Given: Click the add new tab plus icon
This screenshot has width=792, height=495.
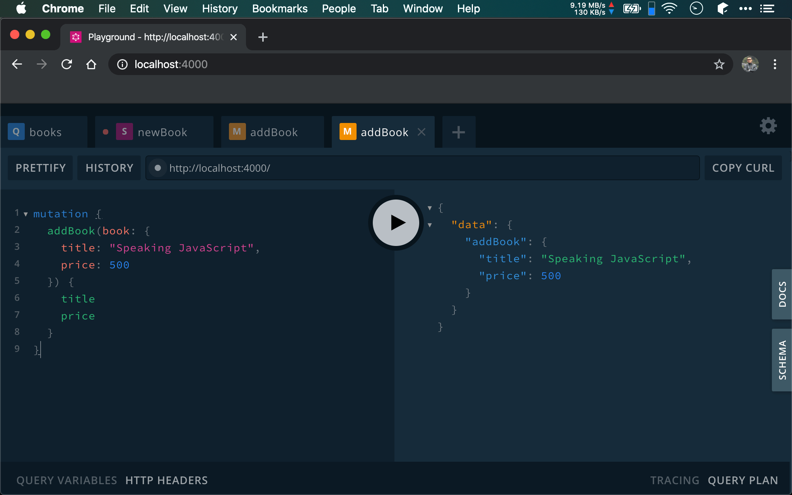Looking at the screenshot, I should pos(458,132).
